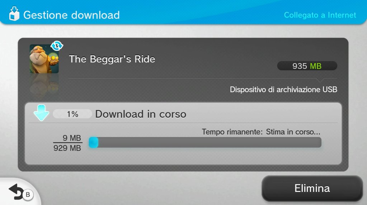Click the 929 MB total size text
367x205 pixels.
pos(67,148)
